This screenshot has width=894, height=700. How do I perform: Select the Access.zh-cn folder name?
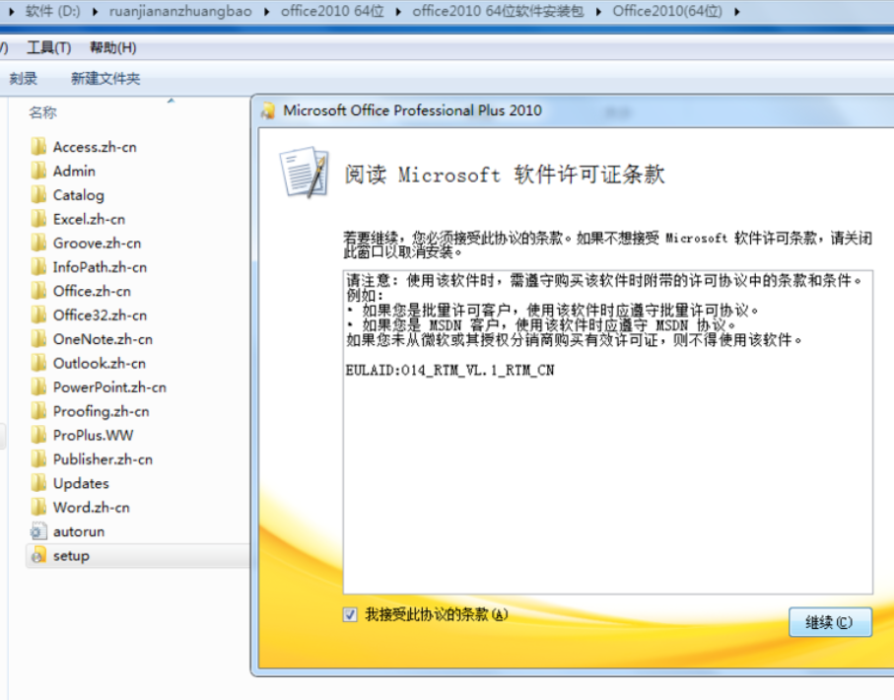(x=95, y=147)
